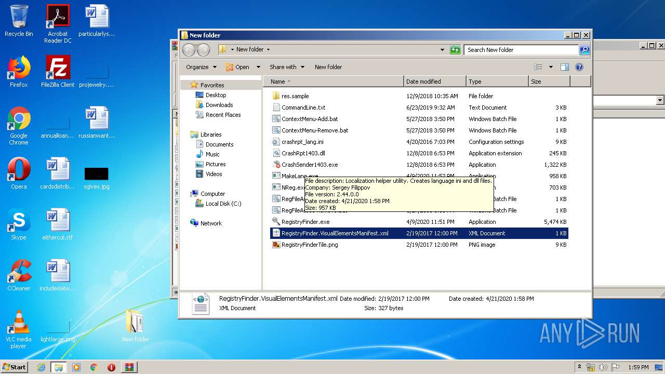Click the Explorer Back navigation arrow
Viewport: 665px width, 374px height.
[x=189, y=50]
